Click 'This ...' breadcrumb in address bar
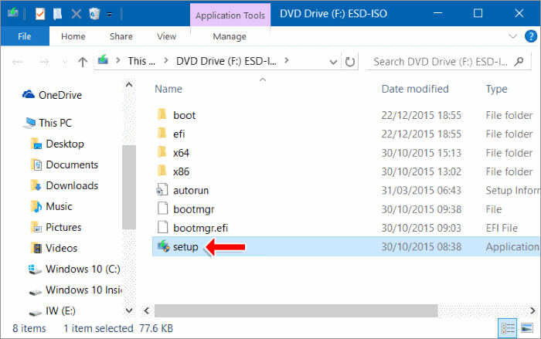The width and height of the screenshot is (541, 339). 141,61
